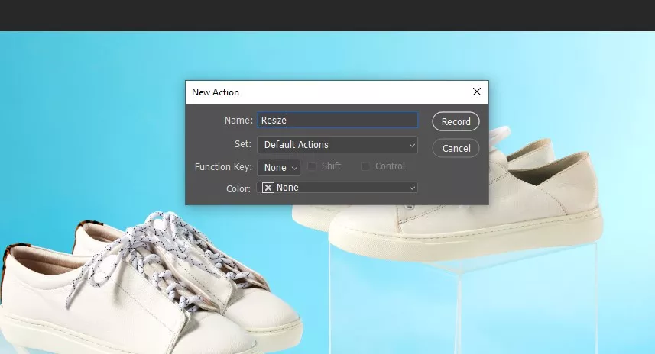Click the Record button

(x=456, y=121)
